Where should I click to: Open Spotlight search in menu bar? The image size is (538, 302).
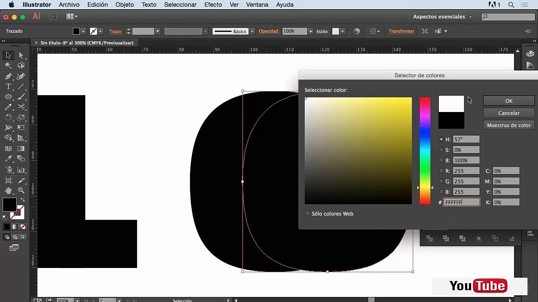511,5
